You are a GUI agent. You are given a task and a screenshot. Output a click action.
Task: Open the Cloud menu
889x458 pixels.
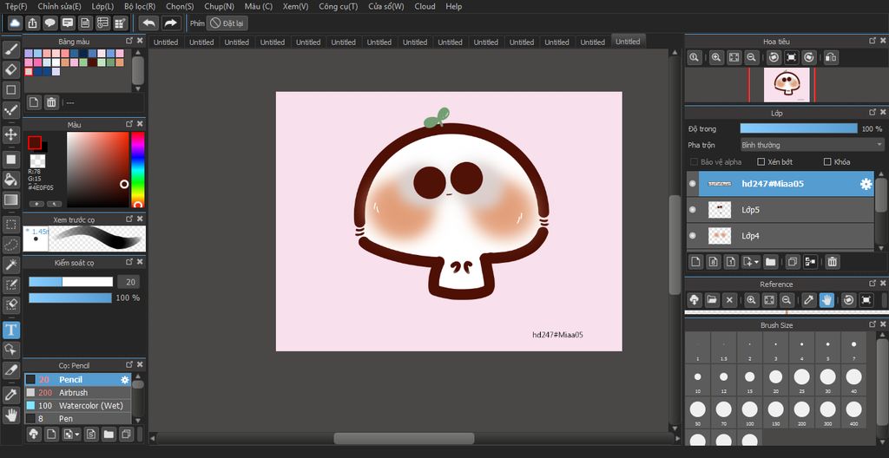pyautogui.click(x=425, y=6)
